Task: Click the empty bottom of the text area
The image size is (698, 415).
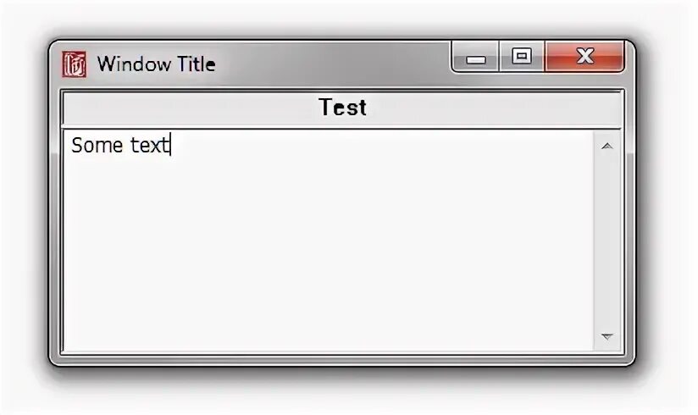Action: (329, 335)
